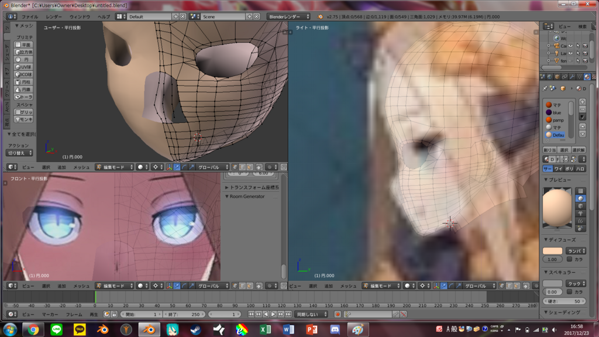Play the animation forward in the timeline
The height and width of the screenshot is (337, 599).
coord(273,314)
